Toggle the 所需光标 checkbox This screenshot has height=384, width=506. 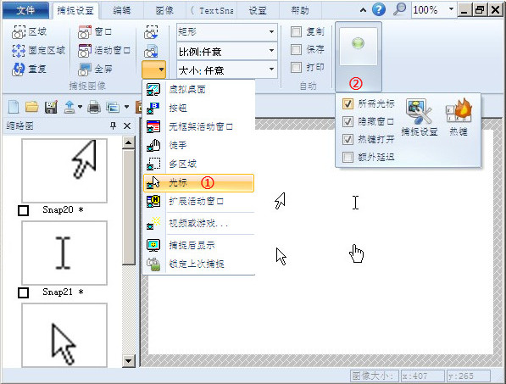coord(348,104)
